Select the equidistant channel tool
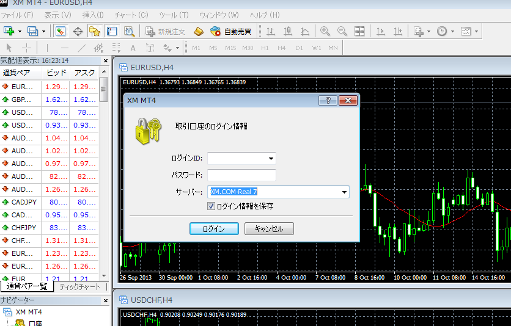 click(x=99, y=48)
